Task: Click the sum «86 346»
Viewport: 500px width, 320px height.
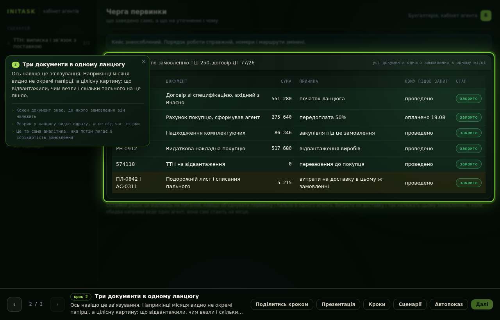Action: tap(283, 133)
